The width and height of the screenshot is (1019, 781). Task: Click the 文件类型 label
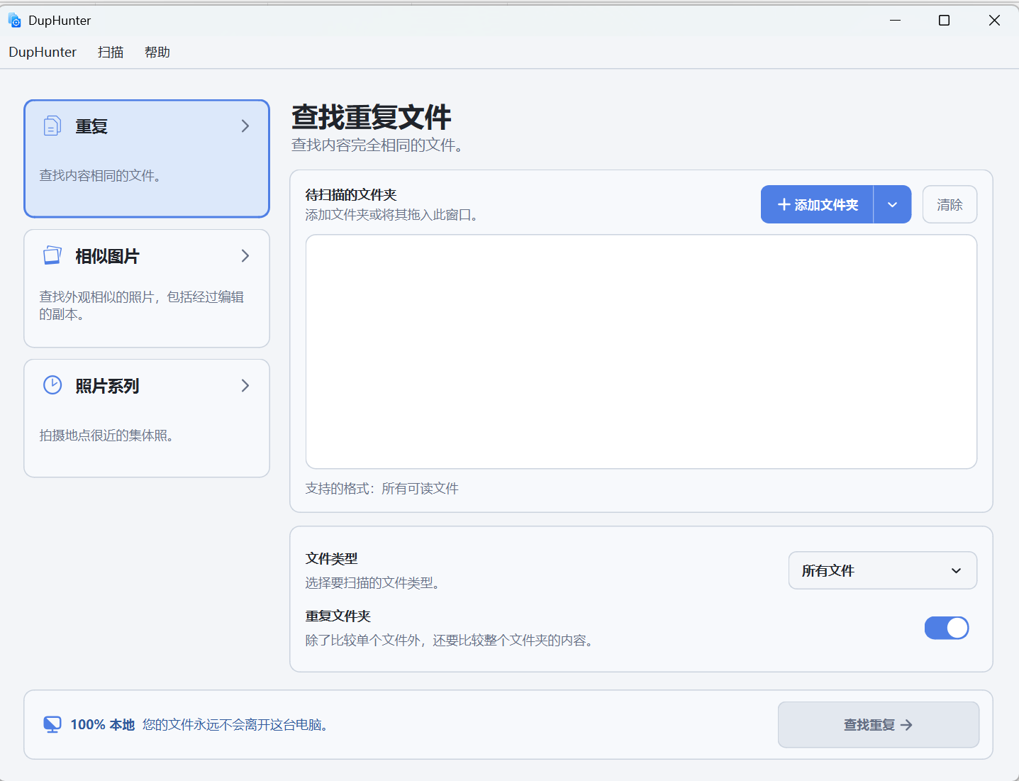pyautogui.click(x=332, y=558)
